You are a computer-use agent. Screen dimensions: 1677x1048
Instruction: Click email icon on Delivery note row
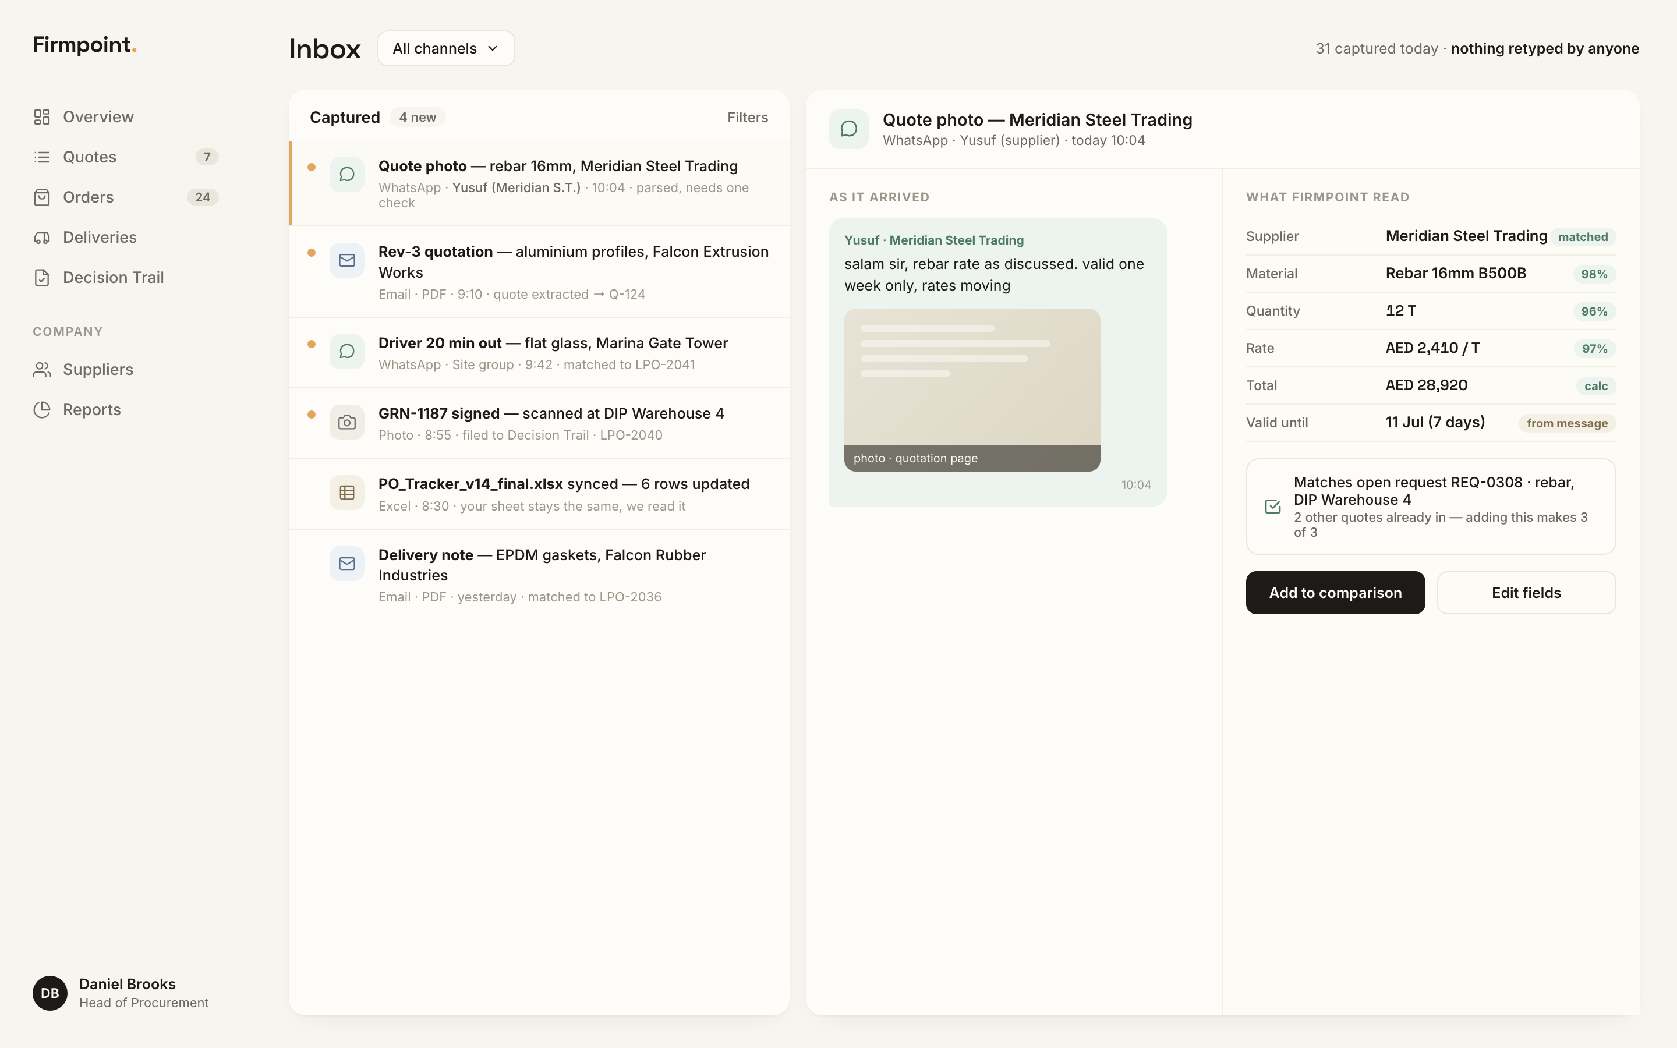346,564
